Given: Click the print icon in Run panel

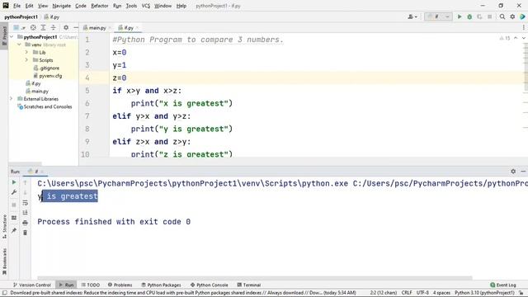Looking at the screenshot, I should 26,223.
